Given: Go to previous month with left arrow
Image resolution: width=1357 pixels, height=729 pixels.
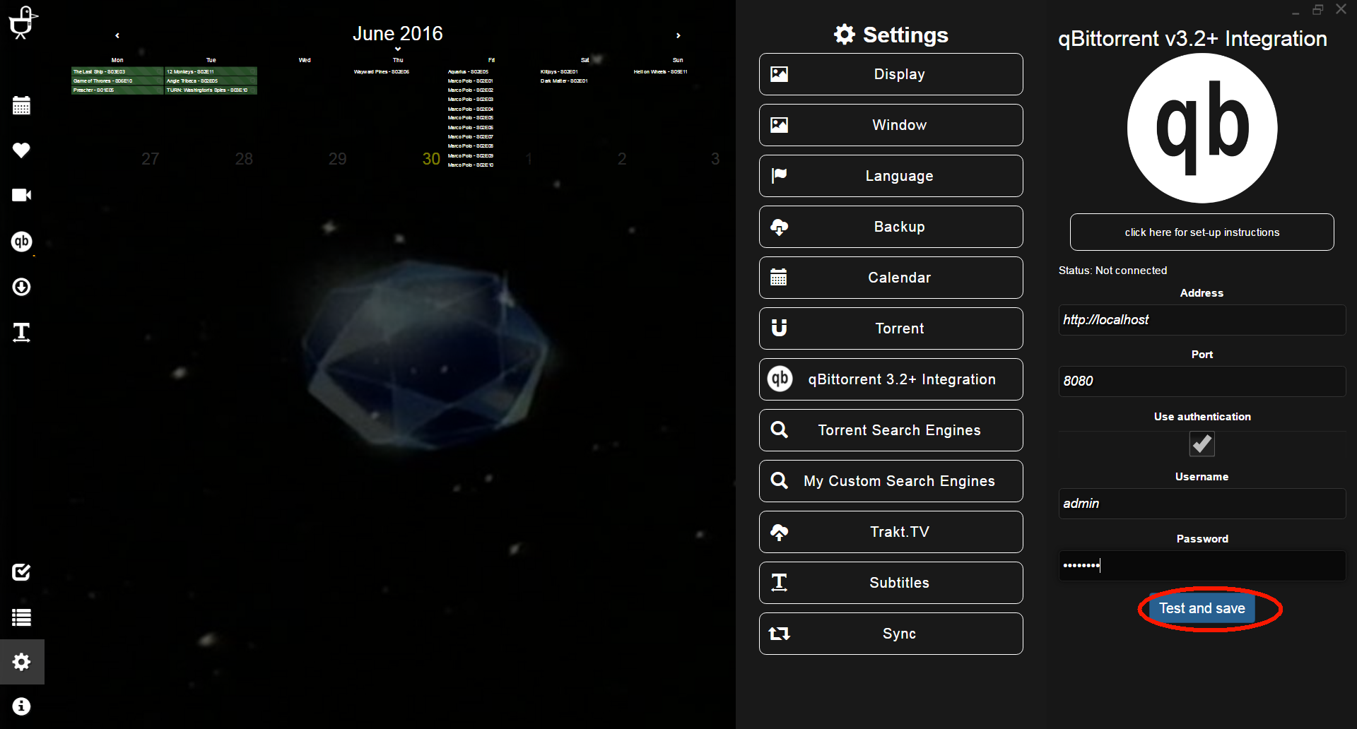Looking at the screenshot, I should click(x=117, y=35).
